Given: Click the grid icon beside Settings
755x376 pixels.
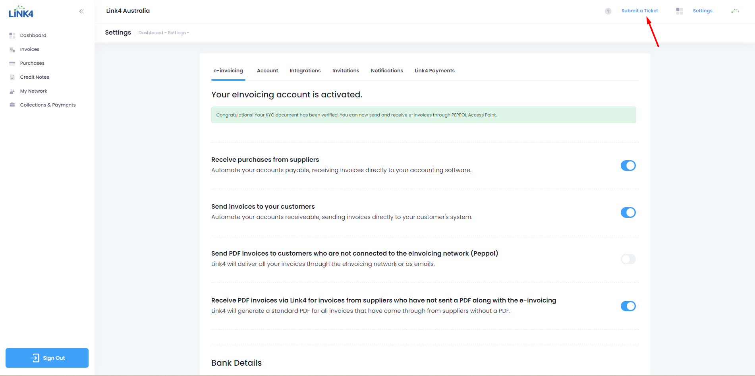Looking at the screenshot, I should tap(680, 11).
